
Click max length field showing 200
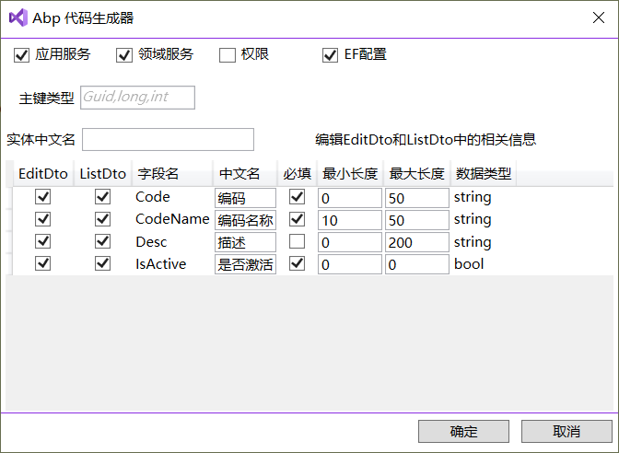(x=417, y=242)
